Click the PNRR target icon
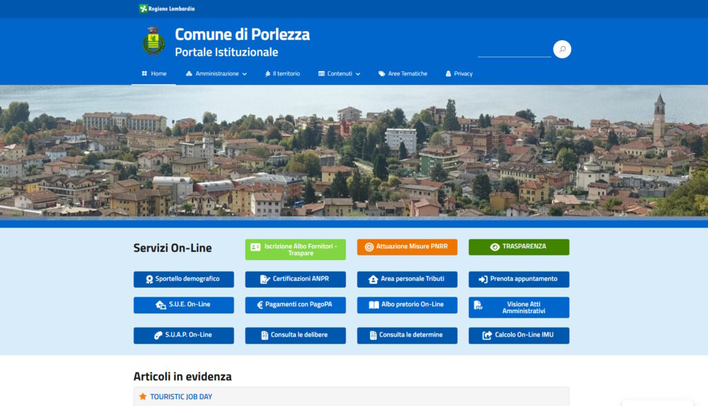The image size is (708, 406). [369, 247]
